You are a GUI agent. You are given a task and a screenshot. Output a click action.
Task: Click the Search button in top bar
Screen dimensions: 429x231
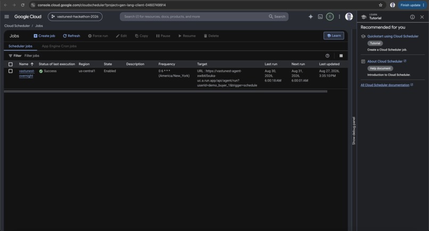tap(277, 16)
